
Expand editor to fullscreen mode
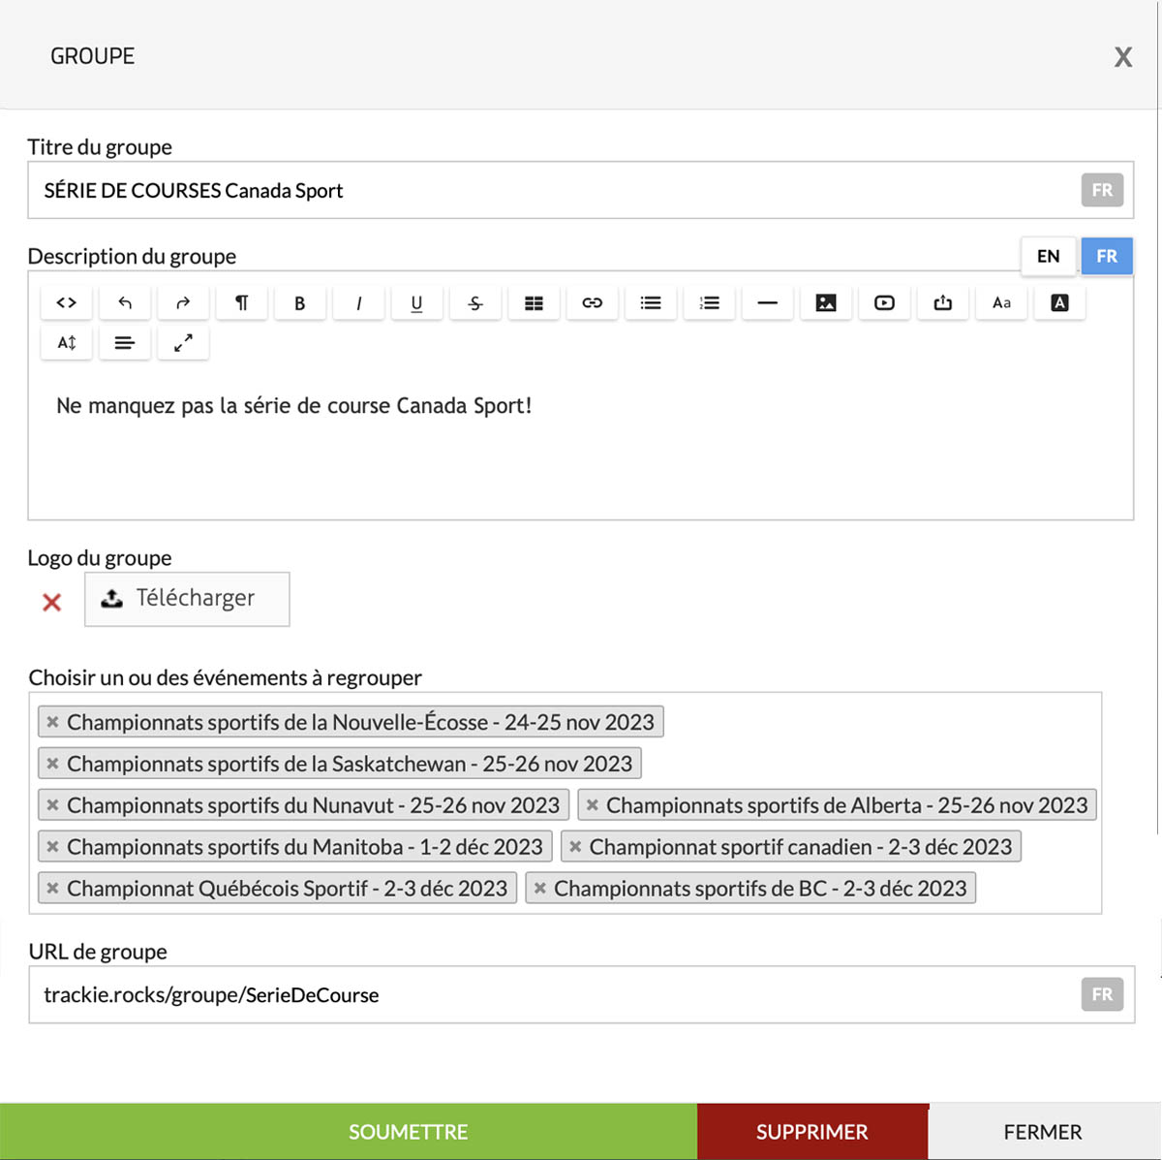tap(183, 343)
